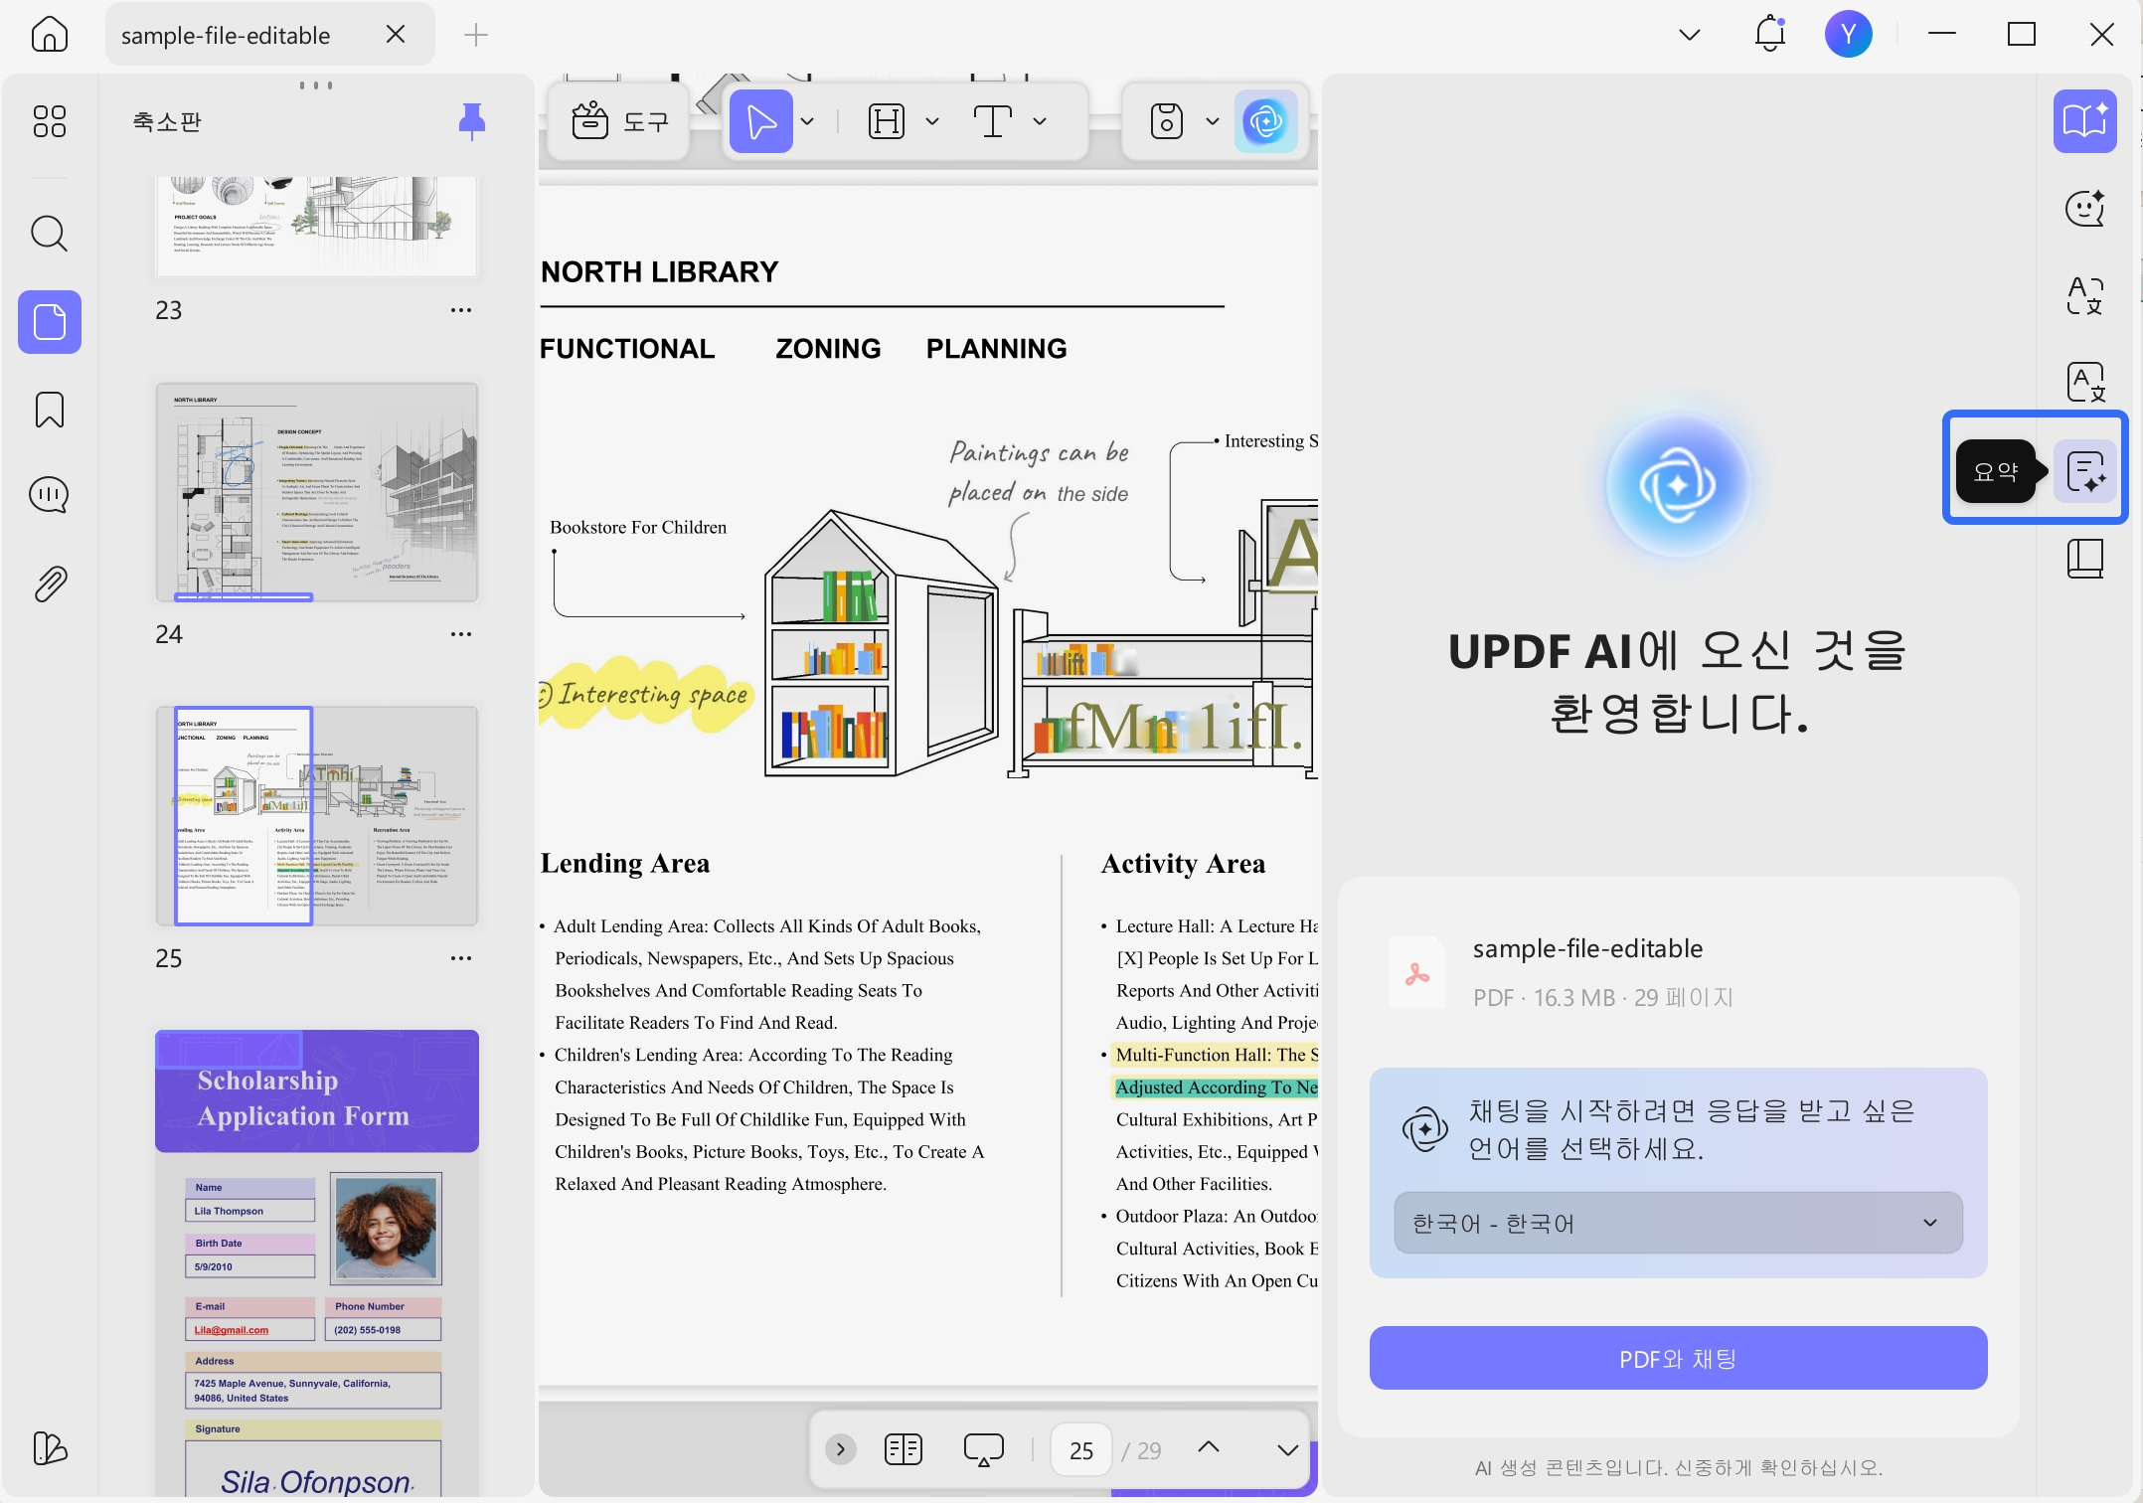Open a new tab with plus button
2143x1503 pixels.
click(x=475, y=35)
